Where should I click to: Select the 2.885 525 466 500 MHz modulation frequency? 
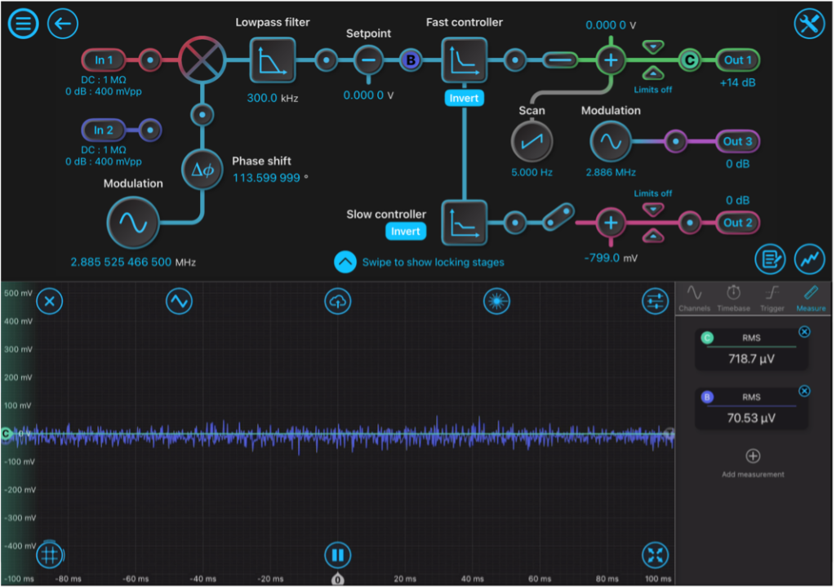point(132,262)
